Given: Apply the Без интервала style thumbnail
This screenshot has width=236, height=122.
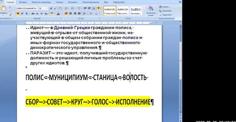Looking at the screenshot, I should click(x=123, y=11).
